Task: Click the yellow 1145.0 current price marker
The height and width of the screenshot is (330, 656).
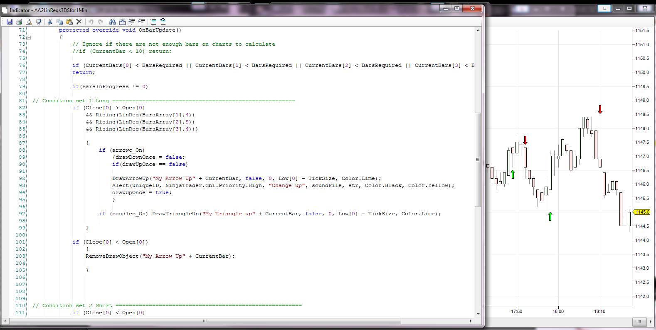Action: pos(641,212)
